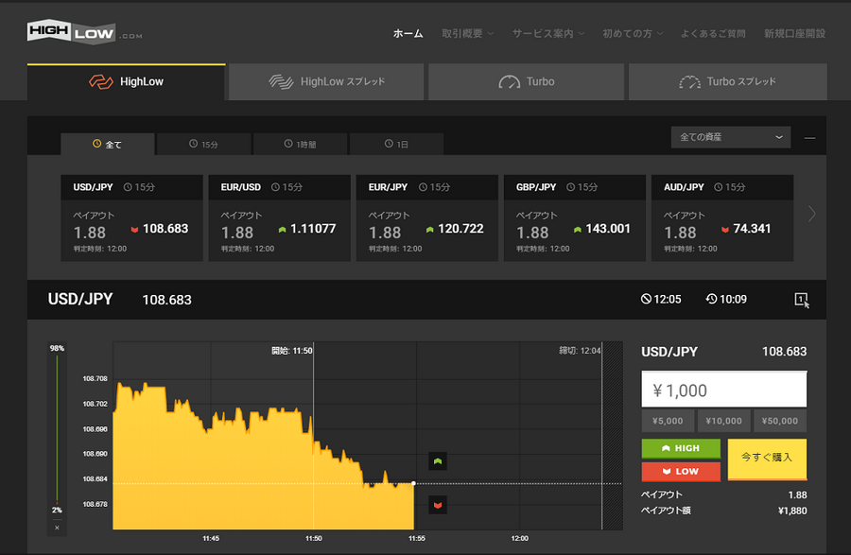Click the ペイアウト額 ¥1,880 value
This screenshot has height=555, width=851.
[792, 511]
